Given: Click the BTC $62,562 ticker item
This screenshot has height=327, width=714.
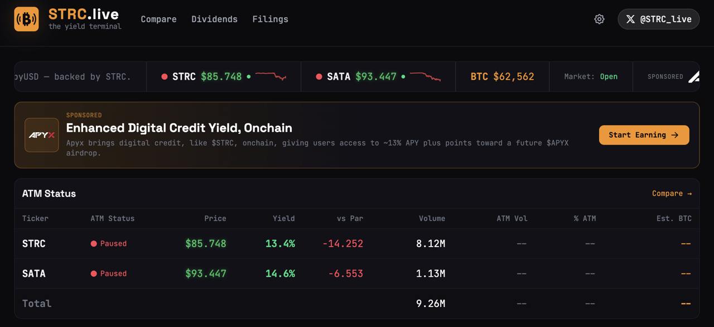Looking at the screenshot, I should (503, 76).
